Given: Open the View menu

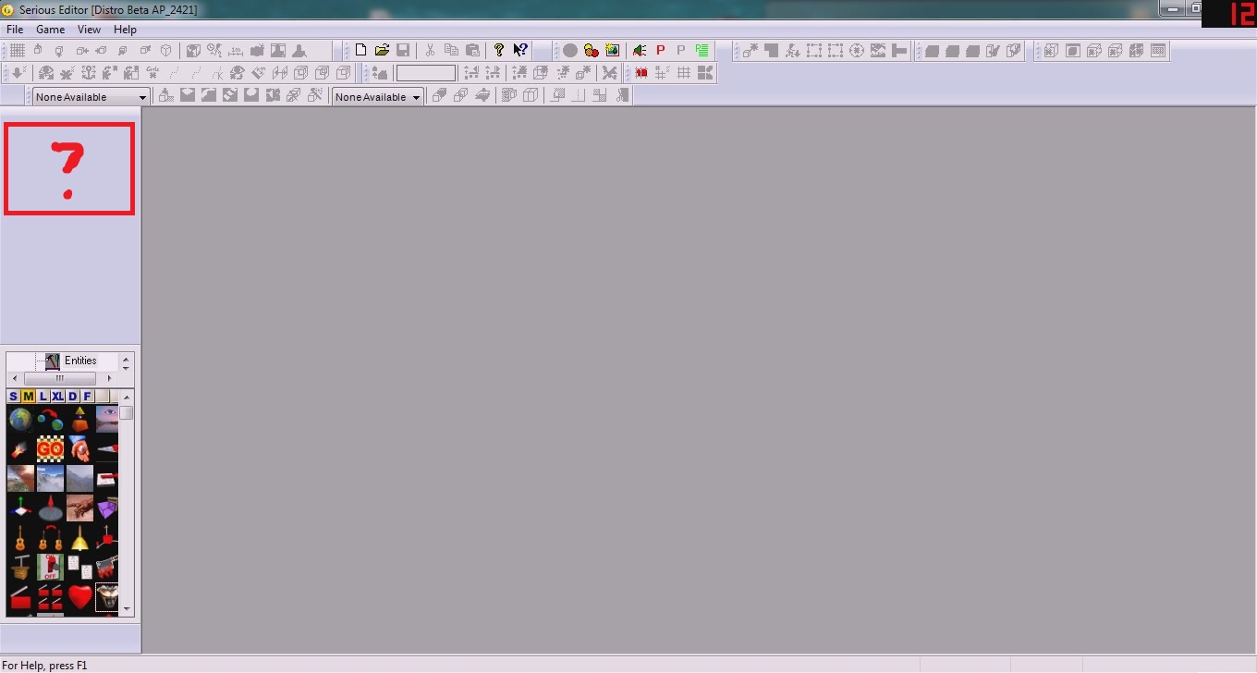Looking at the screenshot, I should (89, 30).
